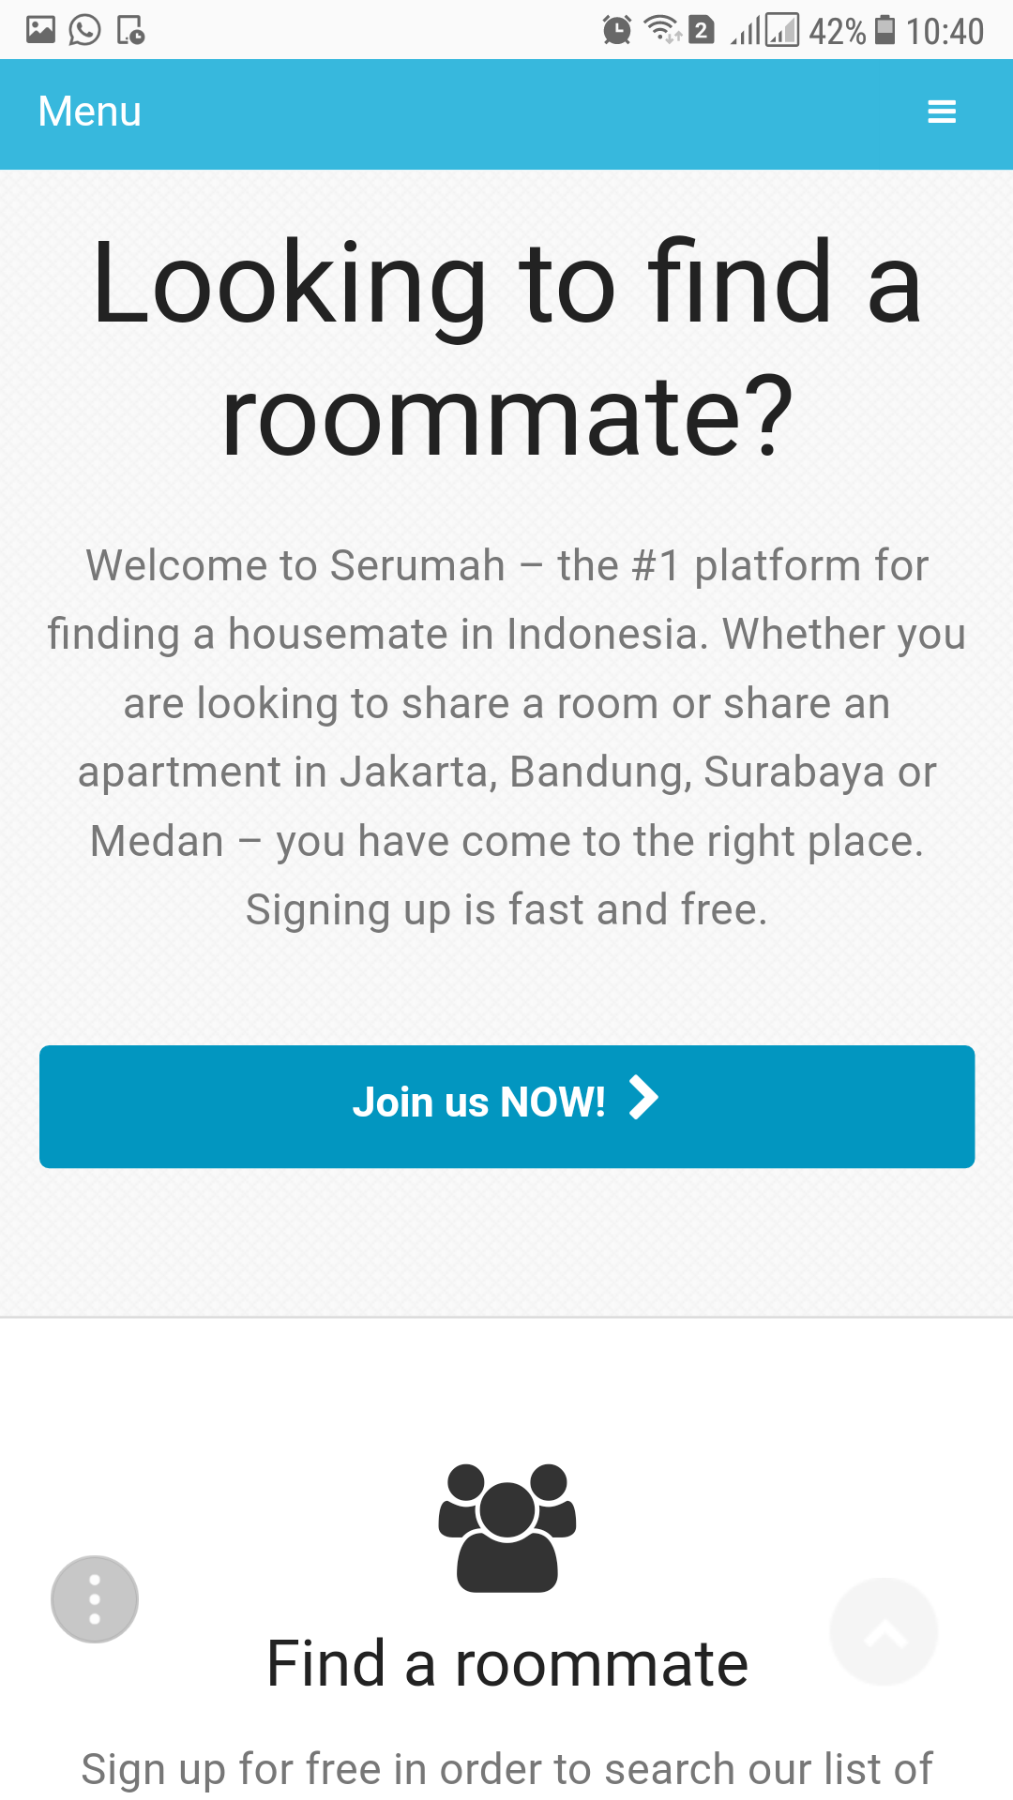Tap the alarm clock status icon
1013x1800 pixels.
coord(616,31)
